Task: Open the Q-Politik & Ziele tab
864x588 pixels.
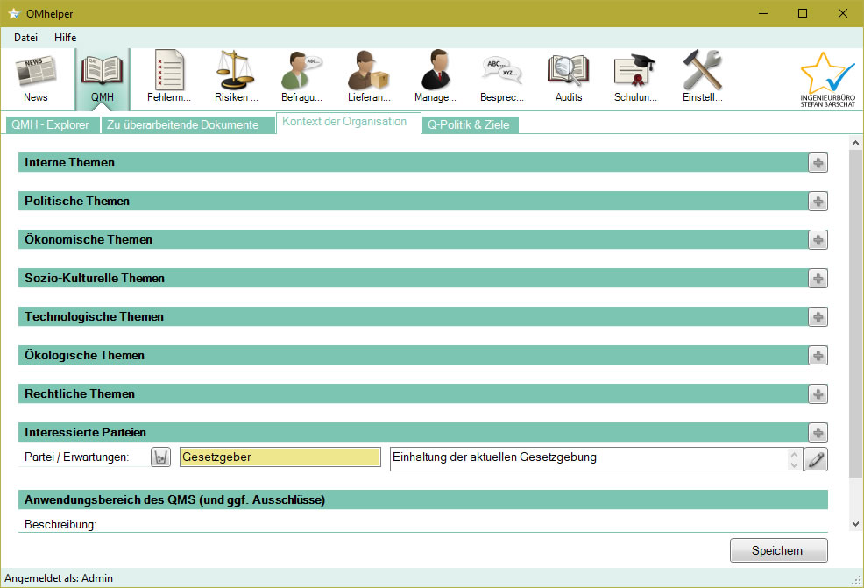Action: (x=469, y=124)
